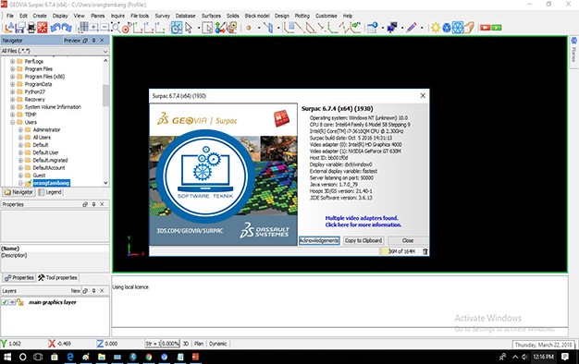579x364 pixels.
Task: Click the Close button in About dialog
Action: [x=408, y=240]
